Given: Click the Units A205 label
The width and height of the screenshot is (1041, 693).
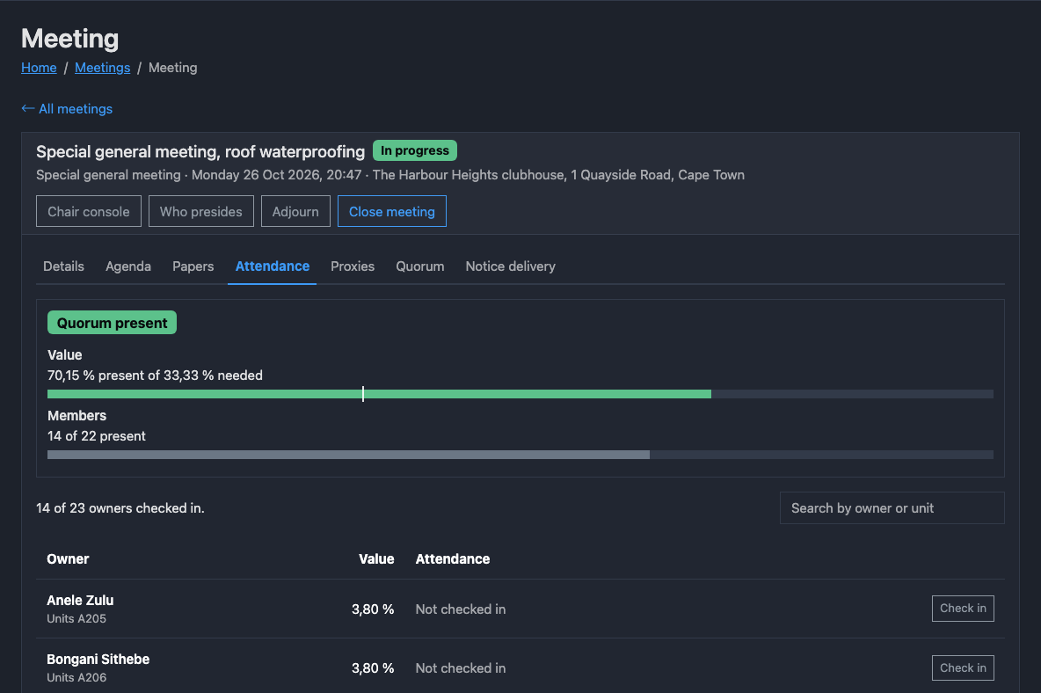Looking at the screenshot, I should (76, 618).
